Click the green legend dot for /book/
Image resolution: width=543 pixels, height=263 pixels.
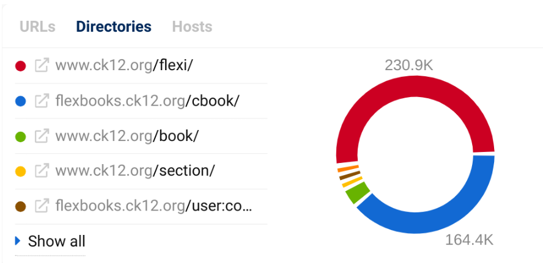21,136
